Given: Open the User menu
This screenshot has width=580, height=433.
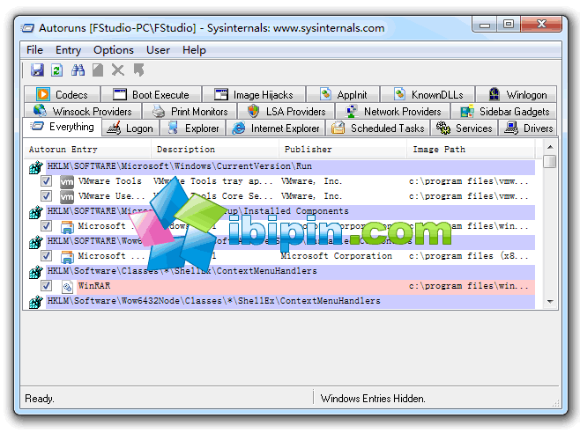Looking at the screenshot, I should [x=158, y=50].
